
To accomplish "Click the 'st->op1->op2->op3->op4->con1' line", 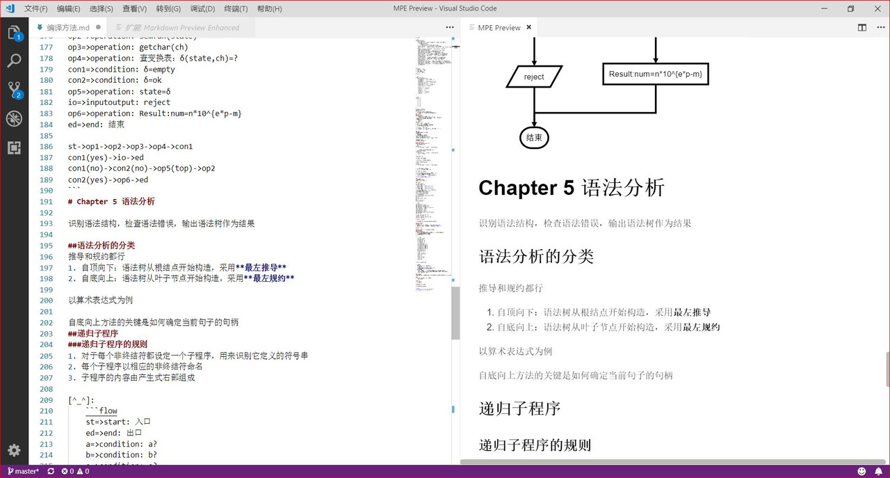I will pyautogui.click(x=130, y=147).
